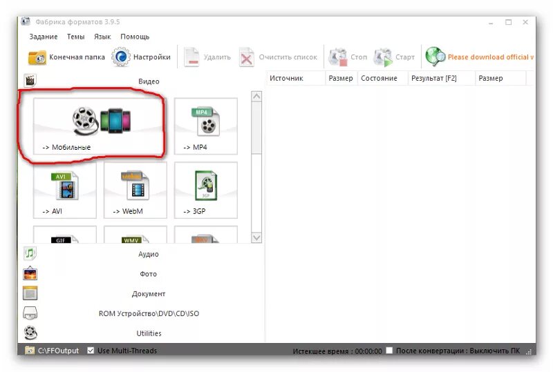553x372 pixels.
Task: Click the Utilities film reel icon
Action: tap(30, 333)
